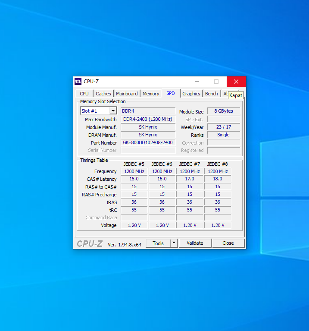Click the CPU-Z icon in the title bar
The height and width of the screenshot is (331, 309).
[x=78, y=82]
